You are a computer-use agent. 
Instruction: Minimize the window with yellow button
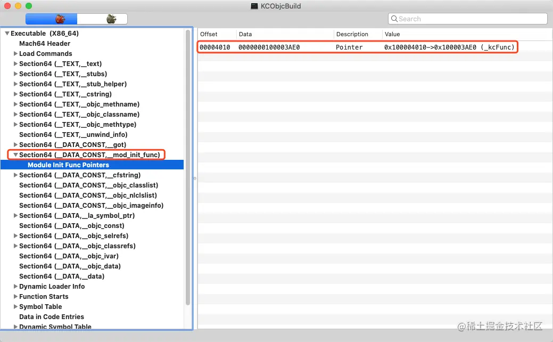click(x=18, y=6)
